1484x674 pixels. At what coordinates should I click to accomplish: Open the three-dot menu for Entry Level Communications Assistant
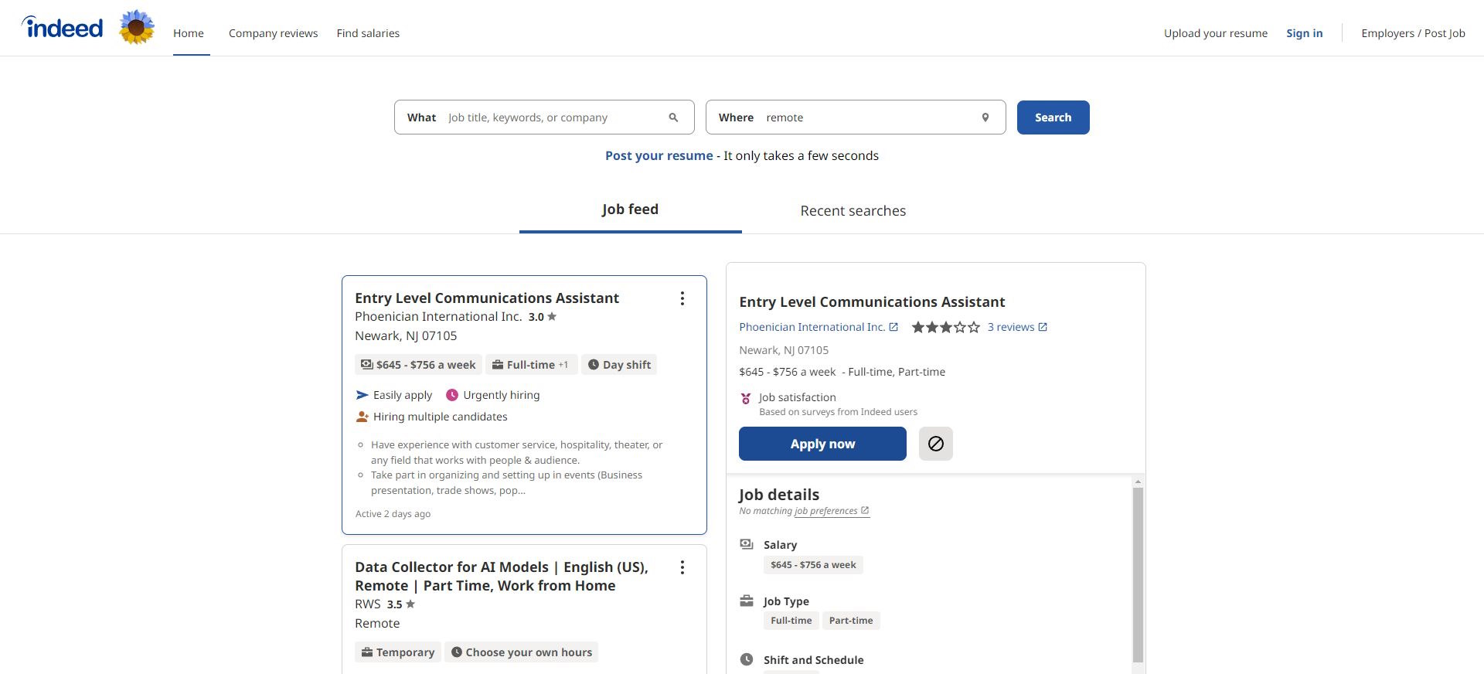tap(682, 298)
